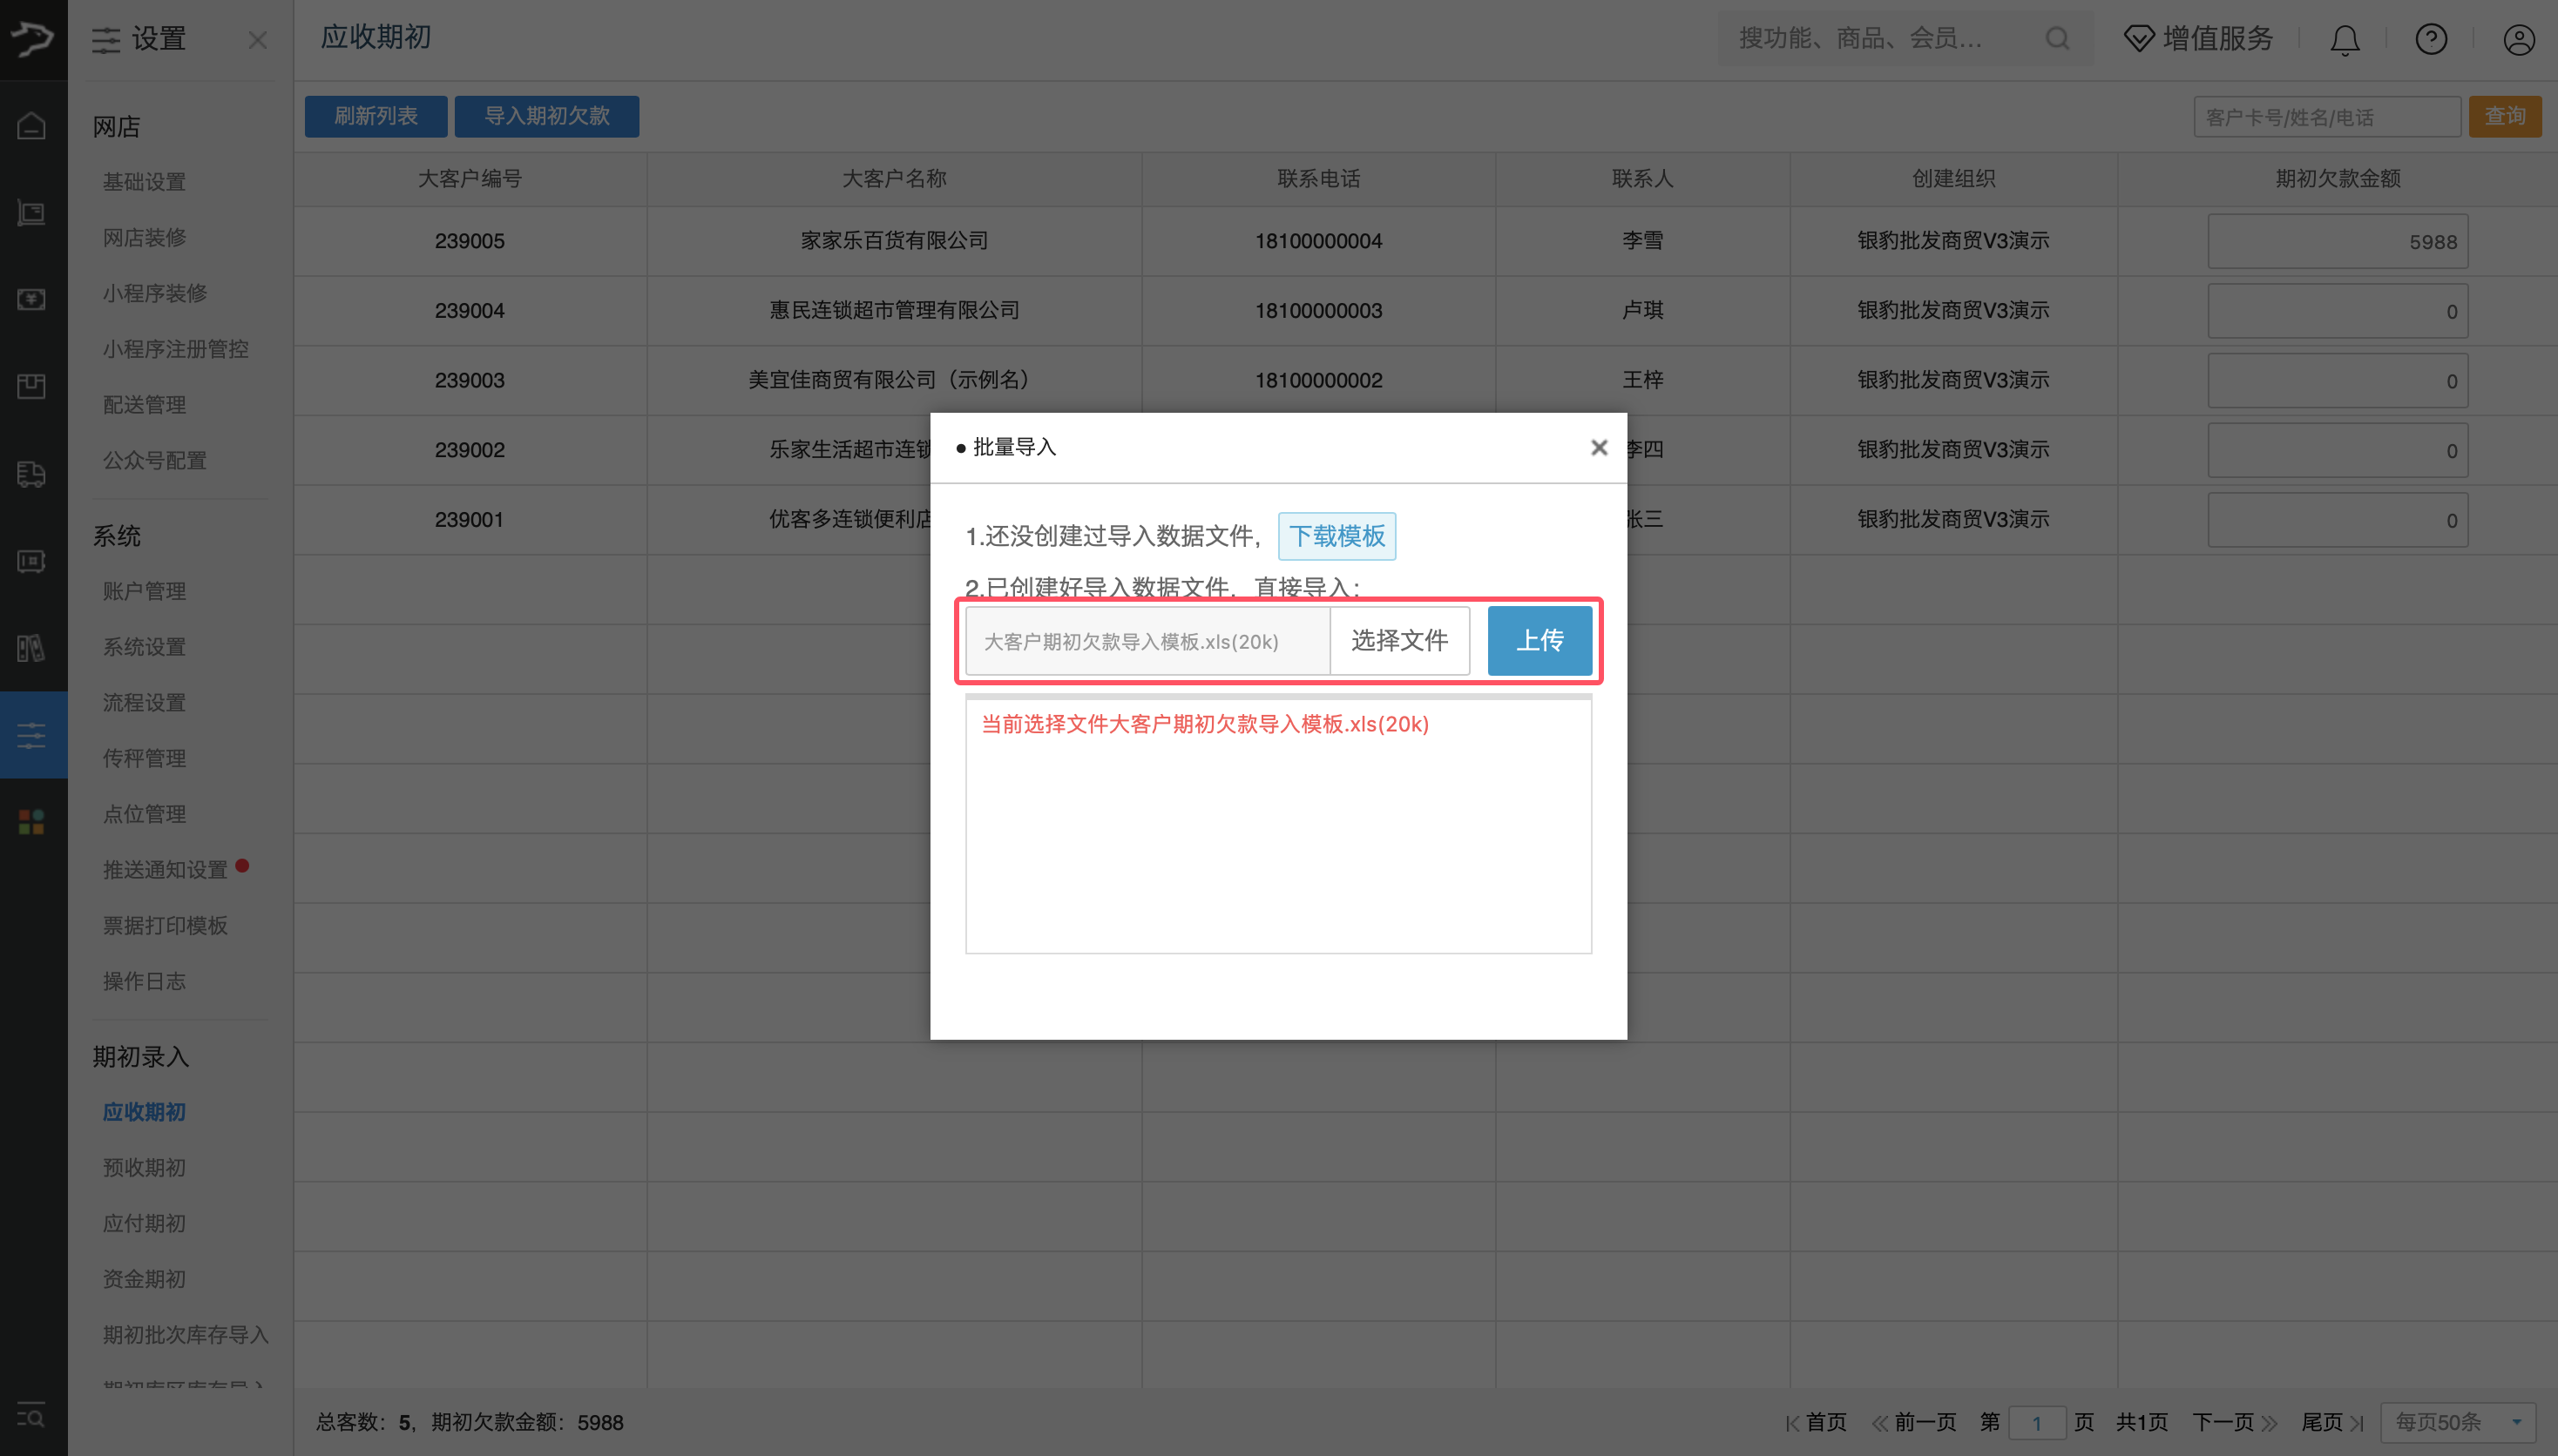Open 操作日志 from the settings menu

click(x=144, y=981)
